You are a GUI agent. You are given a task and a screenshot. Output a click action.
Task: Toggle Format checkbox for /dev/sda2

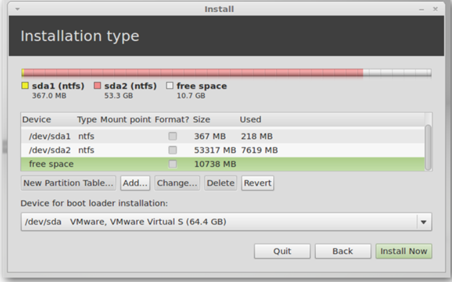[x=173, y=150]
